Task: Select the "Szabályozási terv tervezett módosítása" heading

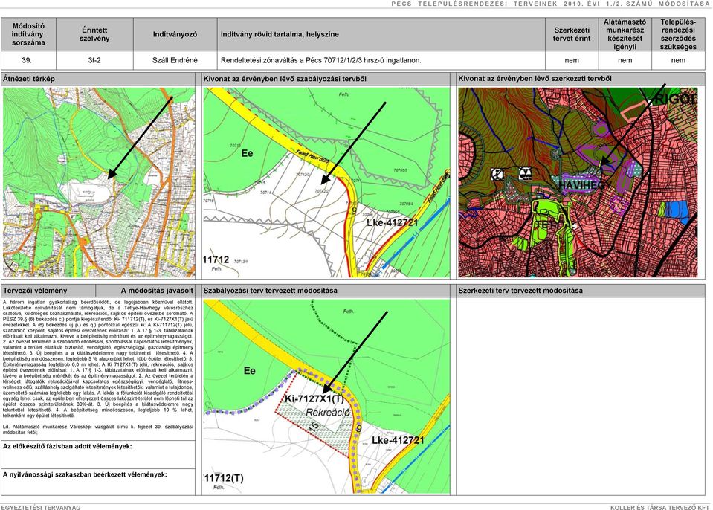Action: point(270,291)
